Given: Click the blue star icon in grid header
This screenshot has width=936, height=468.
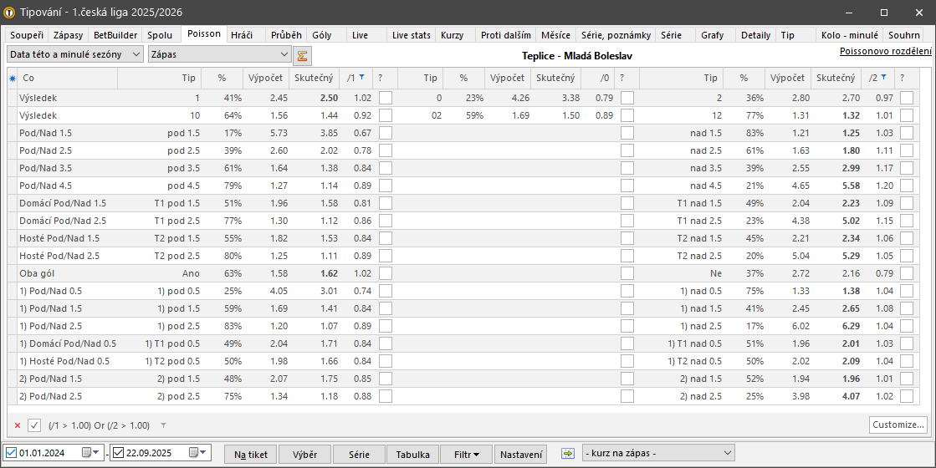Looking at the screenshot, I should click(x=12, y=79).
